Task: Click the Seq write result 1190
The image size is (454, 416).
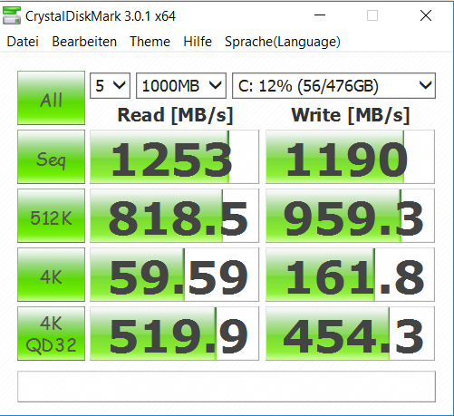Action: pos(350,157)
